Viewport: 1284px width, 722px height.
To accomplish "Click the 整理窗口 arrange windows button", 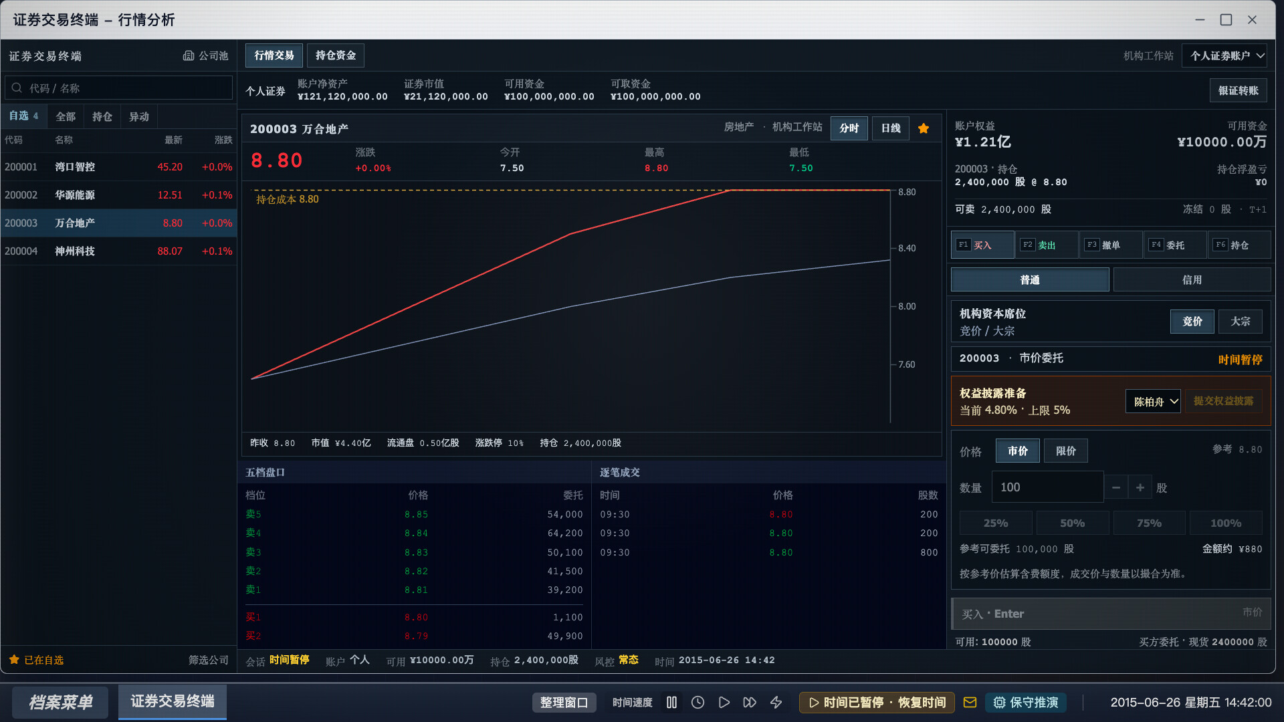I will (564, 702).
